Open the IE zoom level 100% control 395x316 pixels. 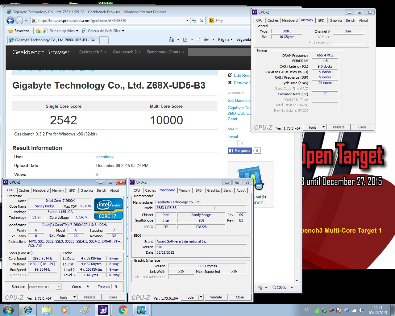(x=283, y=288)
